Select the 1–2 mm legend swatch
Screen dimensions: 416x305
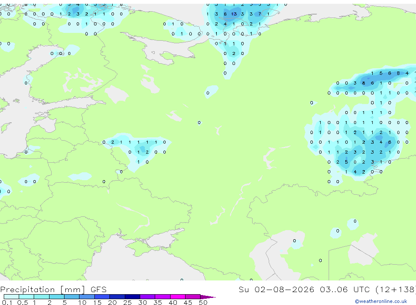42,297
